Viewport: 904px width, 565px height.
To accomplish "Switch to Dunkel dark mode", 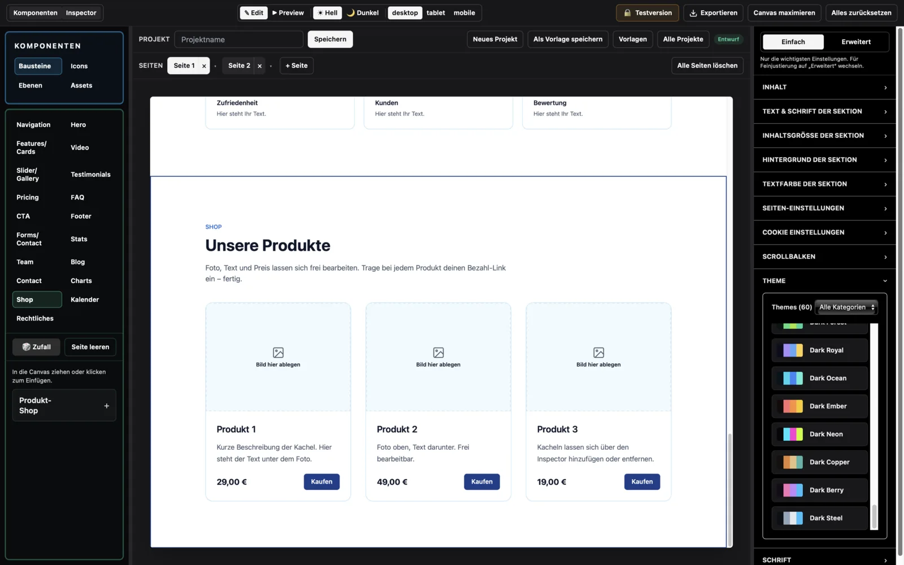I will click(x=362, y=12).
